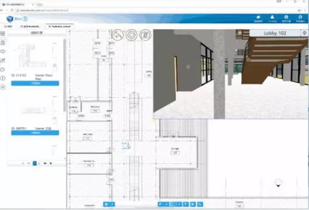
Task: Click the drawing list panel header
Action: [37, 33]
